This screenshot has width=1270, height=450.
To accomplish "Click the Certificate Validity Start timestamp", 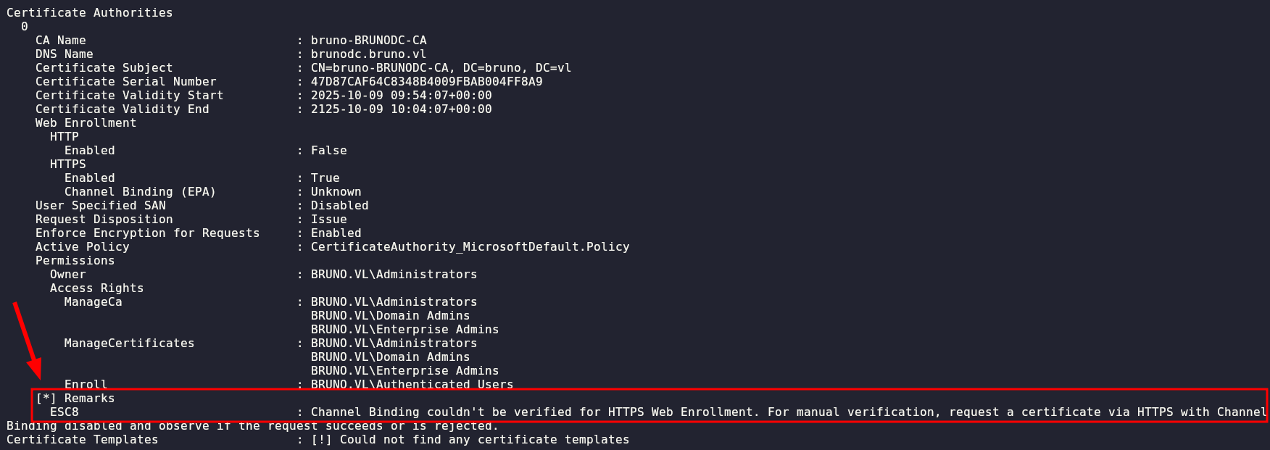I will (x=401, y=96).
